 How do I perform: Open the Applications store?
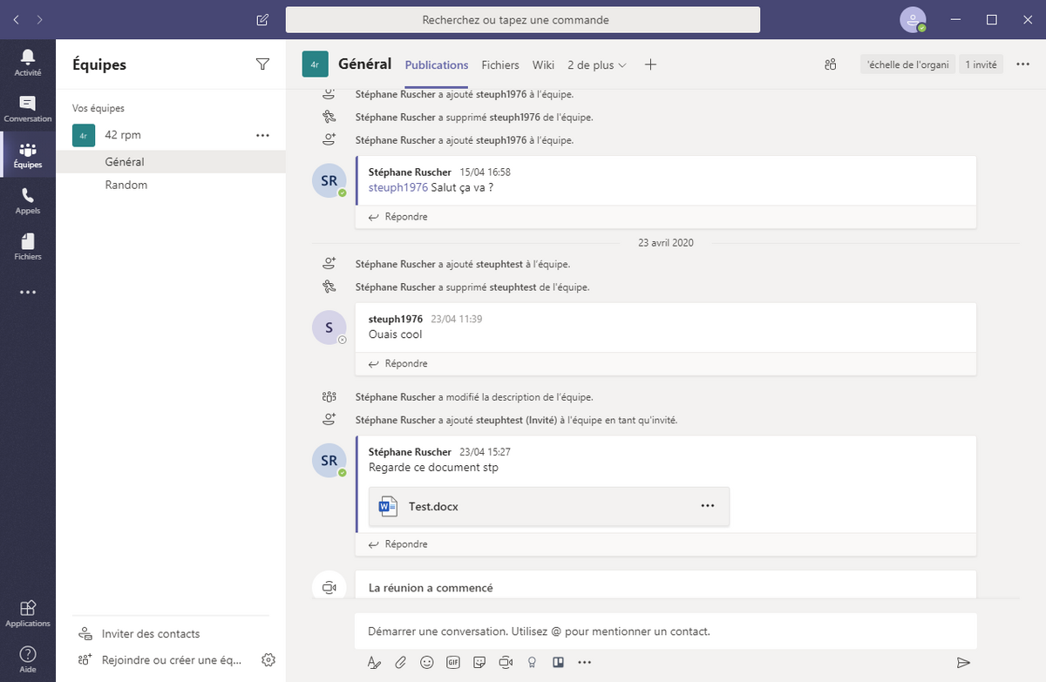click(x=28, y=613)
